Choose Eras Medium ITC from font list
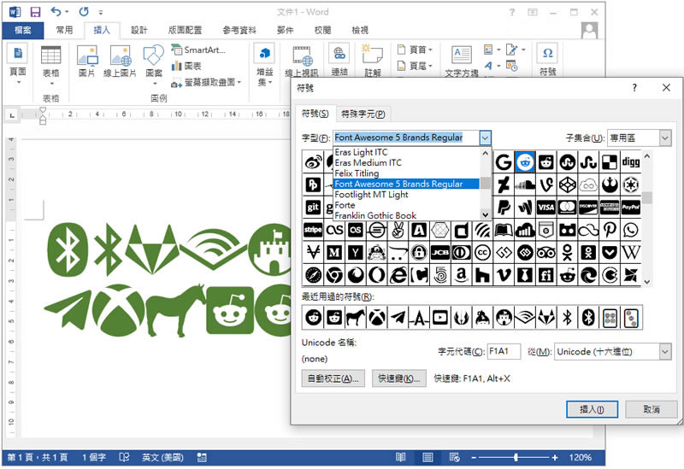Viewport: 684px width, 469px height. (407, 162)
